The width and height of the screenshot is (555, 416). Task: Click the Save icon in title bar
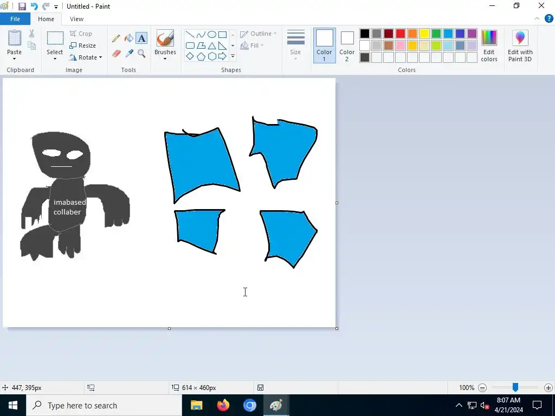point(22,6)
